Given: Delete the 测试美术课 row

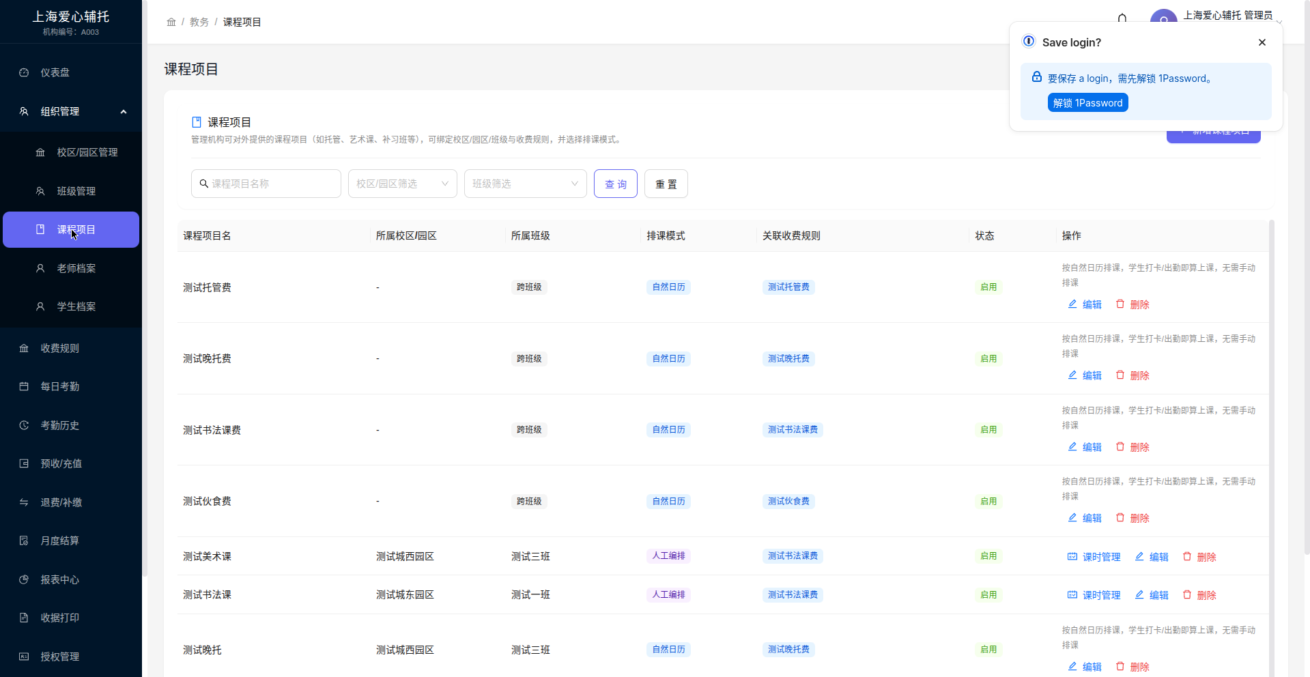Looking at the screenshot, I should [x=1199, y=557].
